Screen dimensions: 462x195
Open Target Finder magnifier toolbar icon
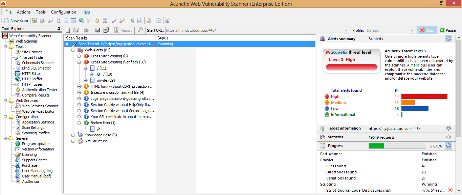[50, 21]
